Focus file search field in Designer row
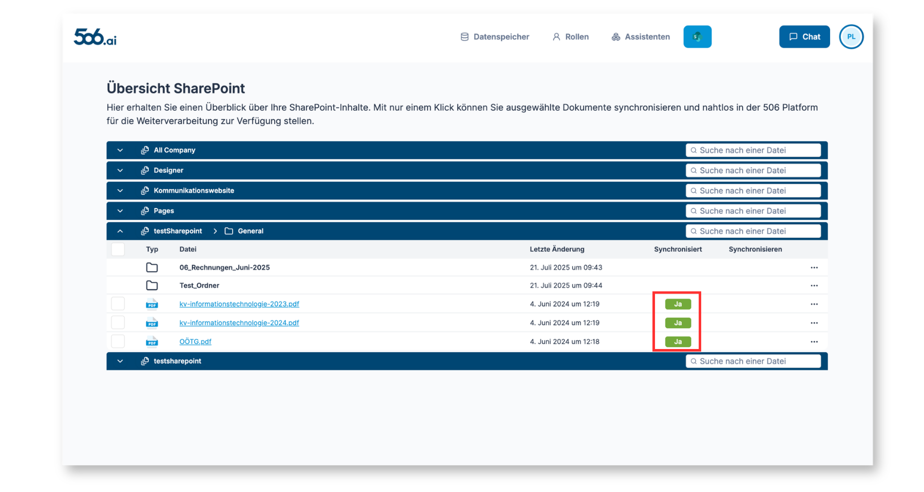The width and height of the screenshot is (924, 492). pos(753,170)
